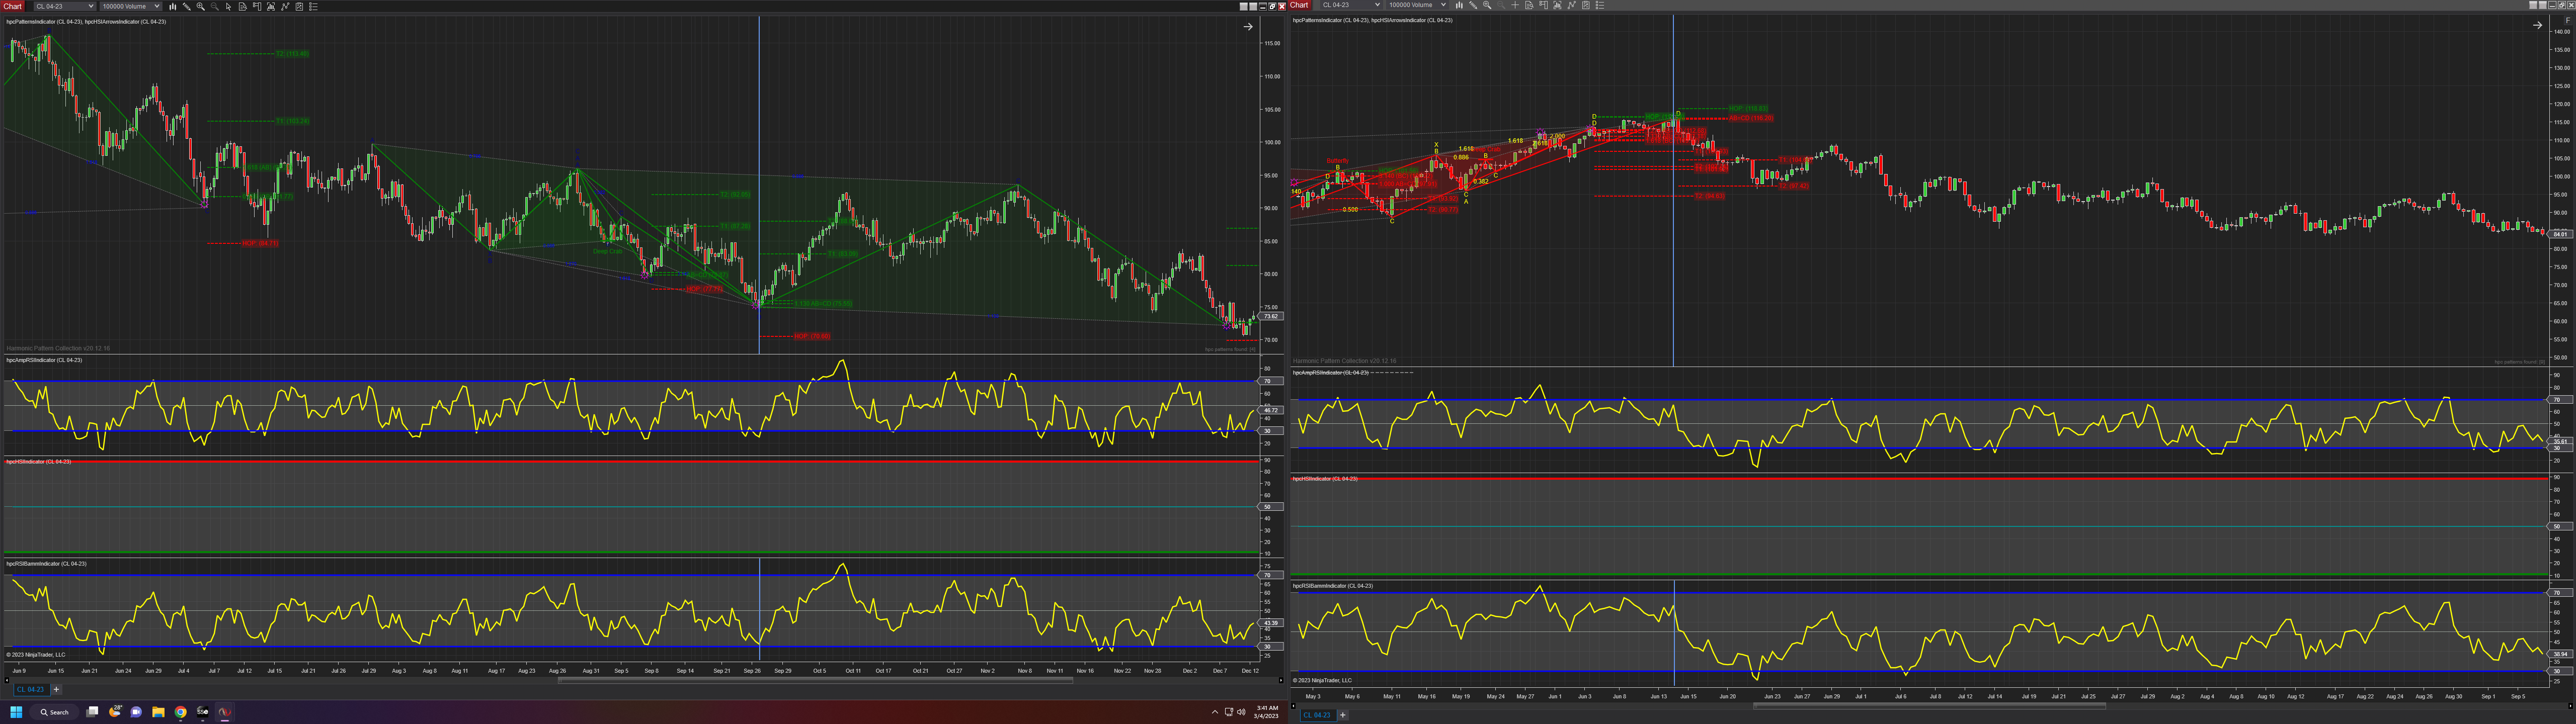Select the CL 04-23 tab under left chart
This screenshot has height=724, width=2576.
pos(30,689)
